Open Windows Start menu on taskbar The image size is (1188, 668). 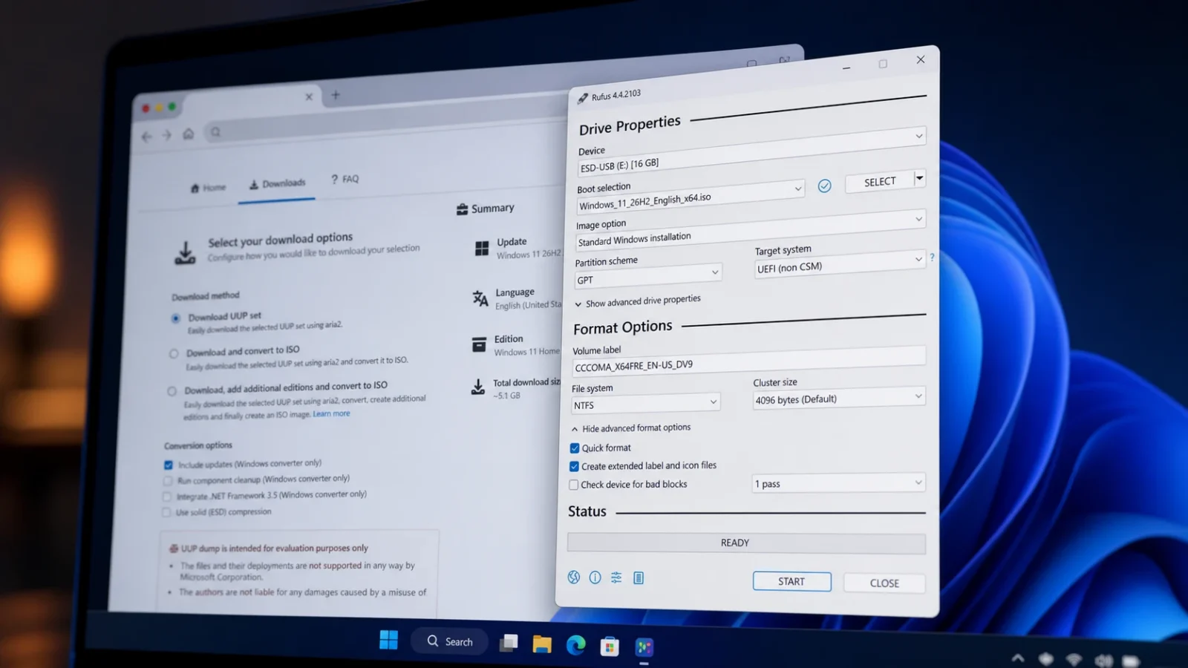[388, 640]
